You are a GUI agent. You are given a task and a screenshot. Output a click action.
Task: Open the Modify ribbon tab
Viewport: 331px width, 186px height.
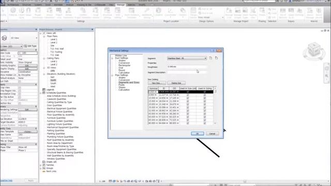coord(142,5)
